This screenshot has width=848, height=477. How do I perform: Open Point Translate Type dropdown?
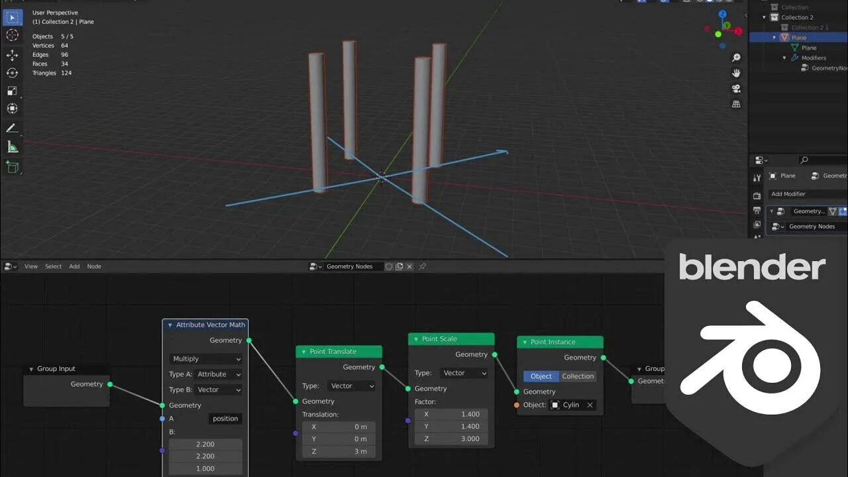tap(352, 386)
